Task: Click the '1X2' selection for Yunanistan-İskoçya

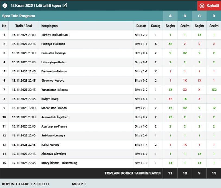Action: (x=214, y=90)
